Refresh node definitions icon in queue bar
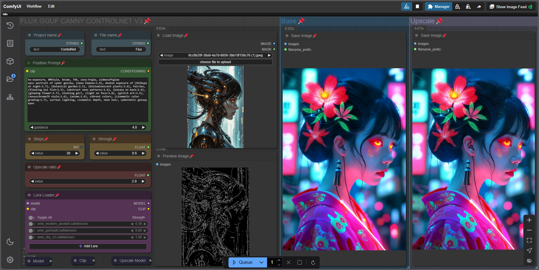Image resolution: width=539 pixels, height=270 pixels. click(x=313, y=262)
